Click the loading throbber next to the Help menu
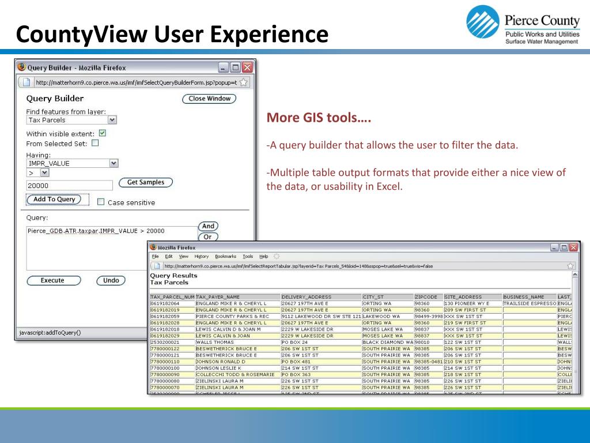This screenshot has width=590, height=443. point(277,256)
